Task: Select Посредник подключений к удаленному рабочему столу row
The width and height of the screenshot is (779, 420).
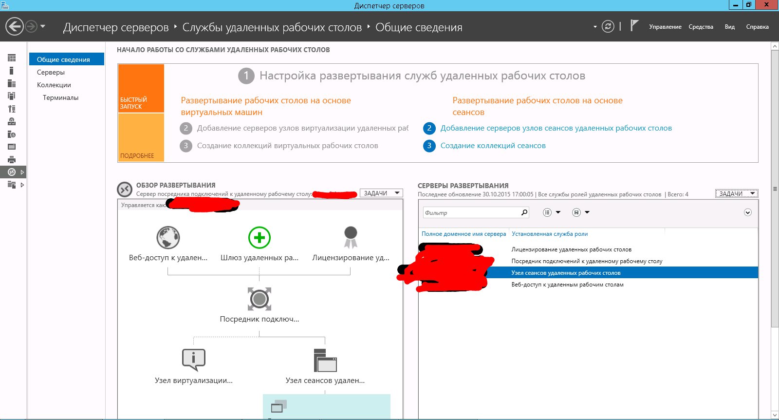Action: click(x=588, y=261)
